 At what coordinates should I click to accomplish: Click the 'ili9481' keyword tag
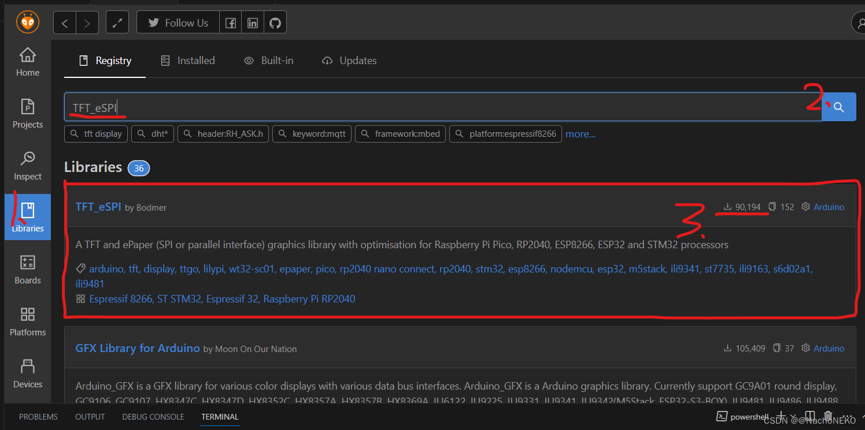pyautogui.click(x=90, y=284)
